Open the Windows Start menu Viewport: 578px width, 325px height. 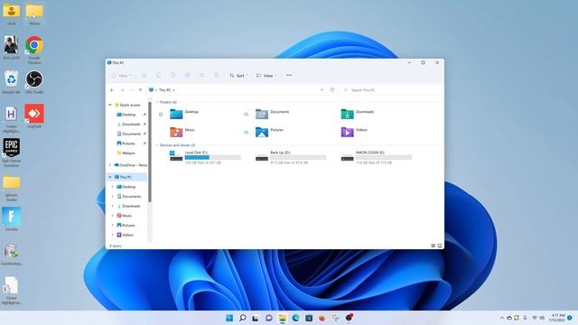229,318
